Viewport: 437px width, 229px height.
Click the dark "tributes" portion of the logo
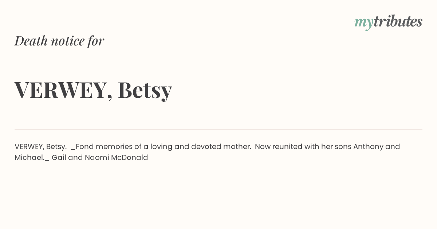(398, 21)
